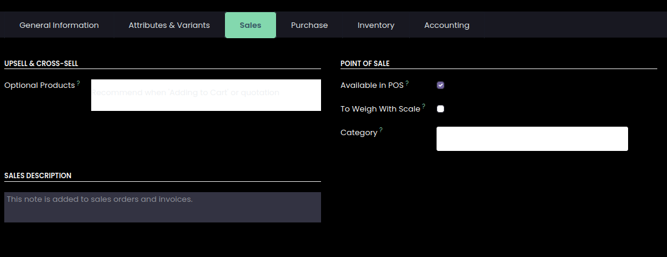Uncheck the Available in POS checkbox

coord(441,85)
